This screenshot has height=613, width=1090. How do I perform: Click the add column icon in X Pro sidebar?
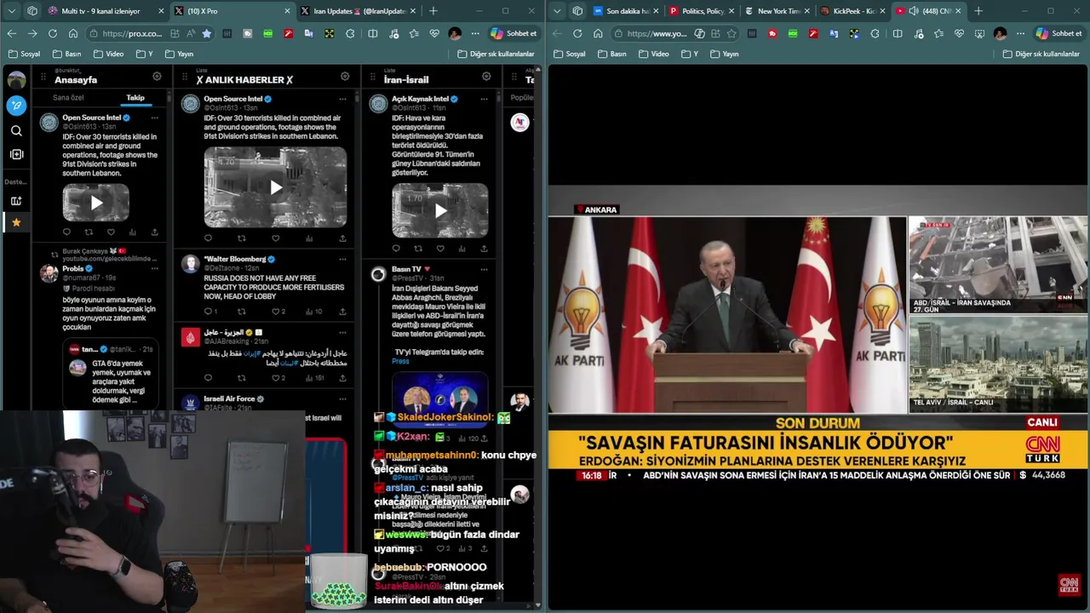click(x=16, y=154)
